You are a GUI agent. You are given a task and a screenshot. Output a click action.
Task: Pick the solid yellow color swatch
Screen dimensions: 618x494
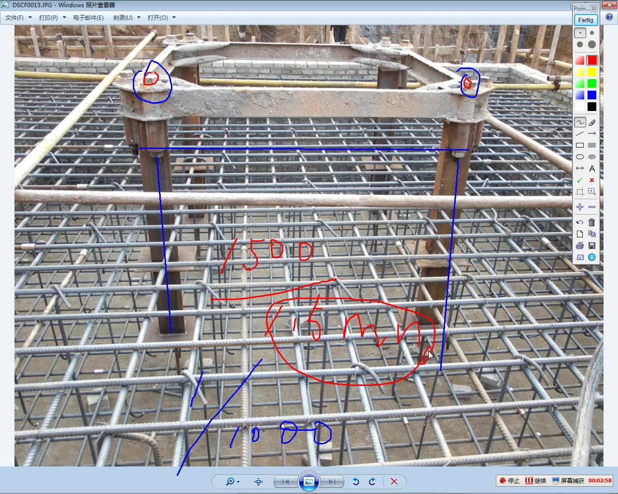(592, 72)
